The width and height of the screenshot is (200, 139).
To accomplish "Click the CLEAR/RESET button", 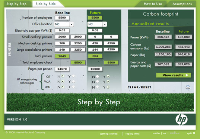I will (x=139, y=87).
